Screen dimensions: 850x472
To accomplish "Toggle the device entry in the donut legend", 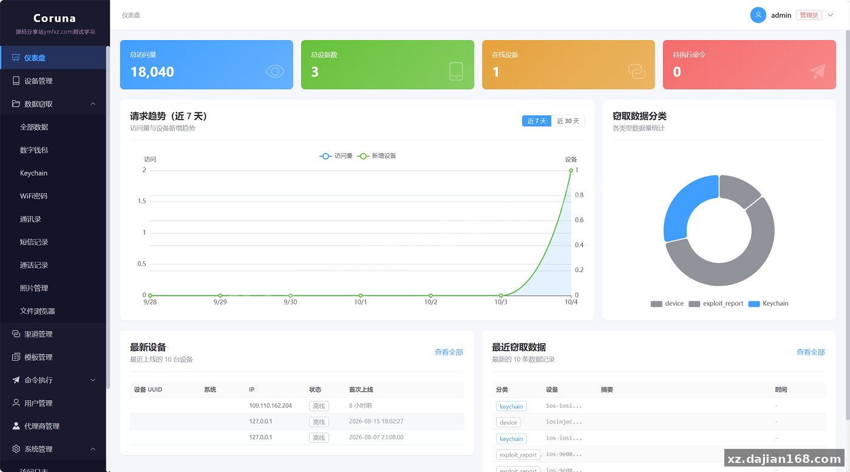I will tap(667, 304).
